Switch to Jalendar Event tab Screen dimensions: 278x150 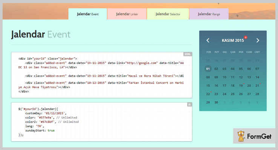[88, 14]
